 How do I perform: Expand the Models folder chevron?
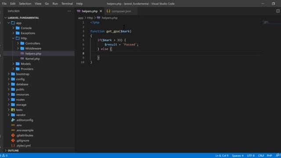click(13, 64)
